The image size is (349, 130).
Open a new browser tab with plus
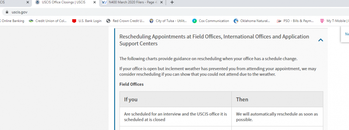(172, 2)
